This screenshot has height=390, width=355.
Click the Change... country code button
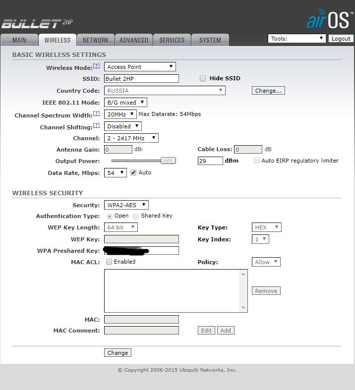coord(268,91)
